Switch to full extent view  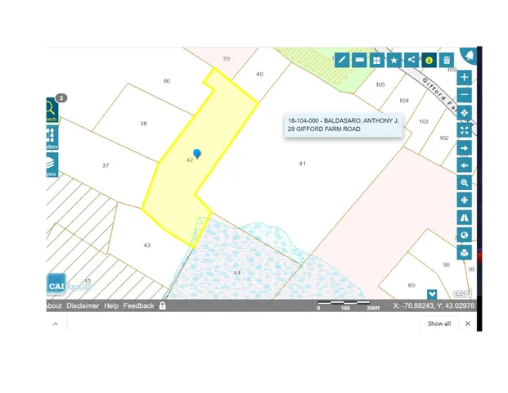pos(465,130)
